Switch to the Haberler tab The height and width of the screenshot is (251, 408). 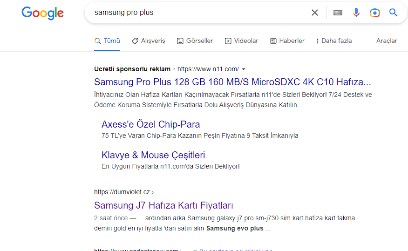coord(287,41)
